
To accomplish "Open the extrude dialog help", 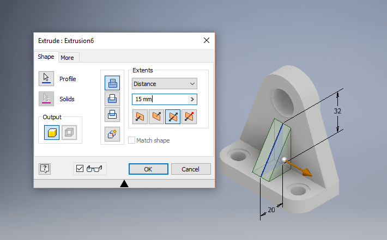I will (x=45, y=169).
